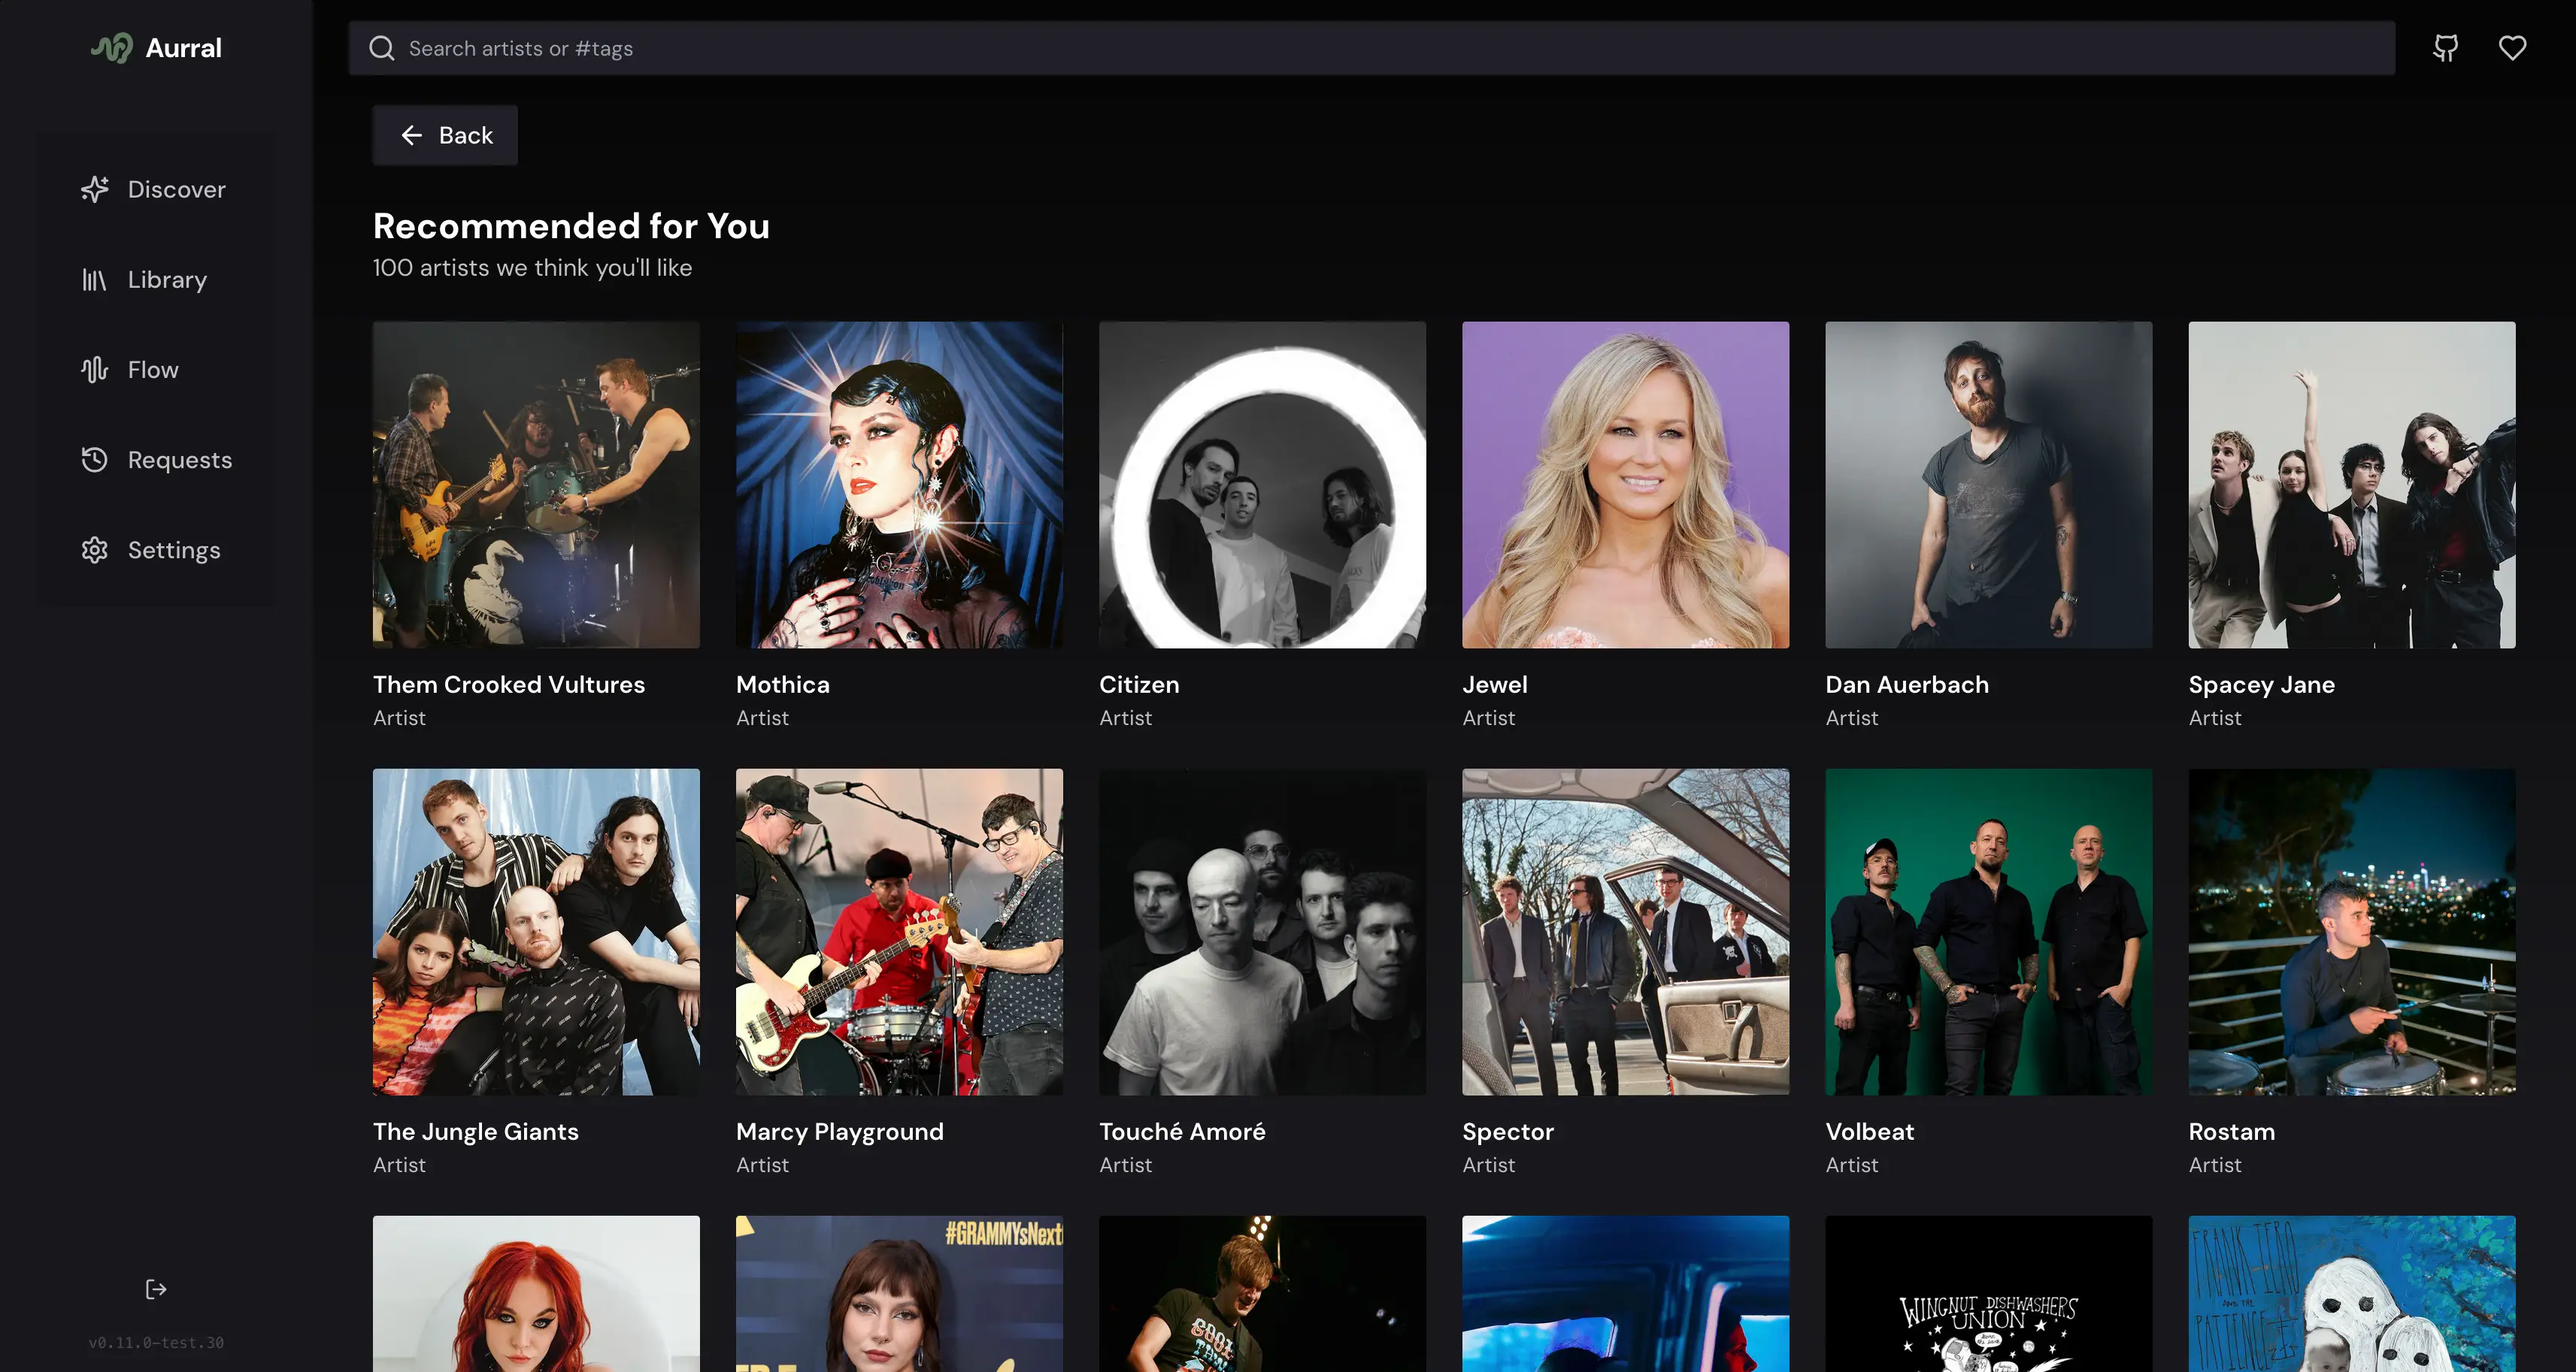Click the logout icon in sidebar
The height and width of the screenshot is (1372, 2576).
click(x=156, y=1289)
